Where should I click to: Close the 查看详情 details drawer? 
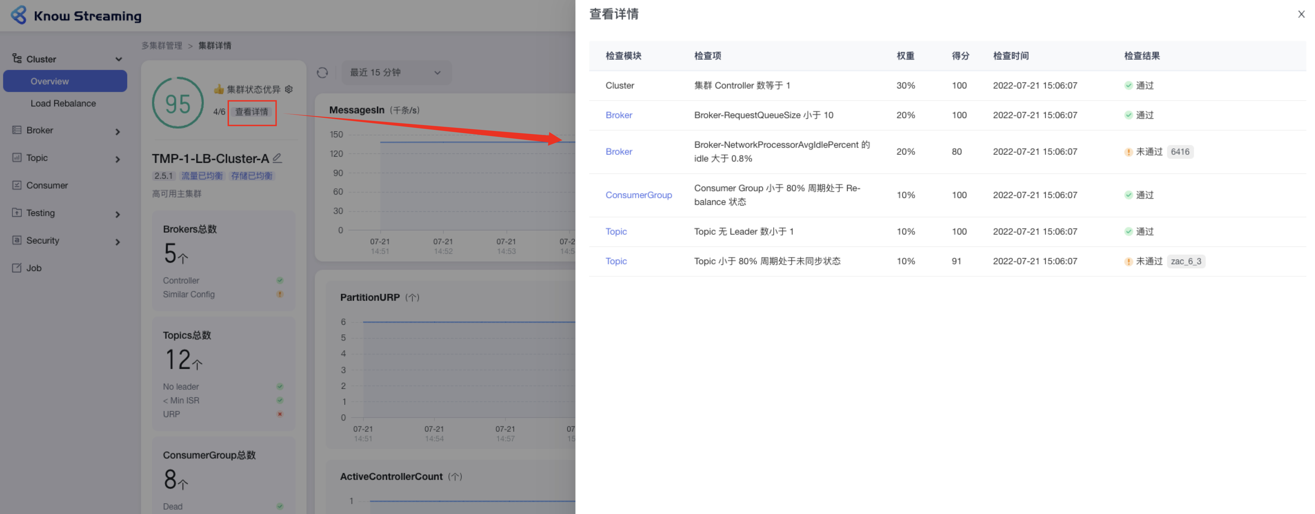[1301, 14]
